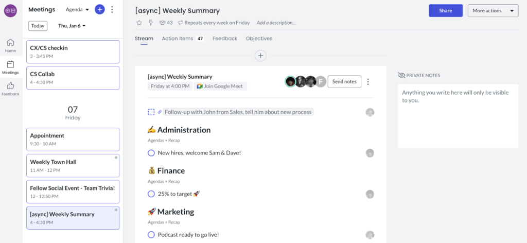Click the blue Share button
This screenshot has height=243, width=527.
446,10
